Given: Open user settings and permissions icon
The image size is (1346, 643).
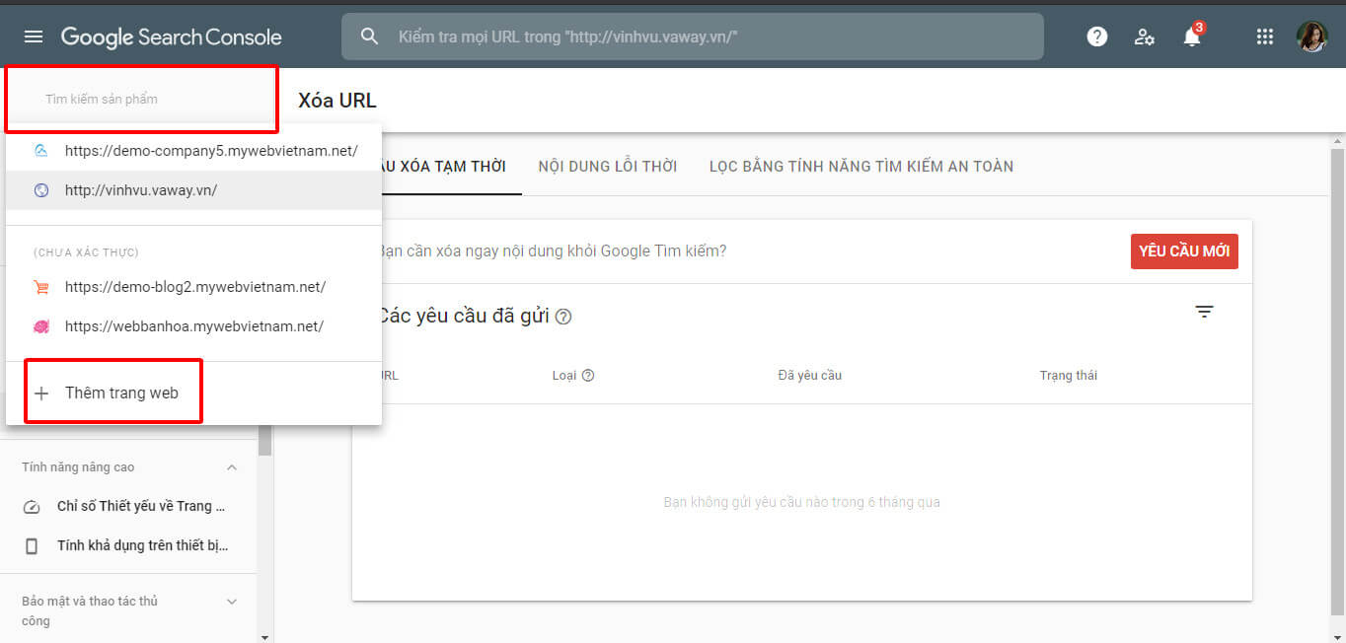Looking at the screenshot, I should [x=1144, y=36].
